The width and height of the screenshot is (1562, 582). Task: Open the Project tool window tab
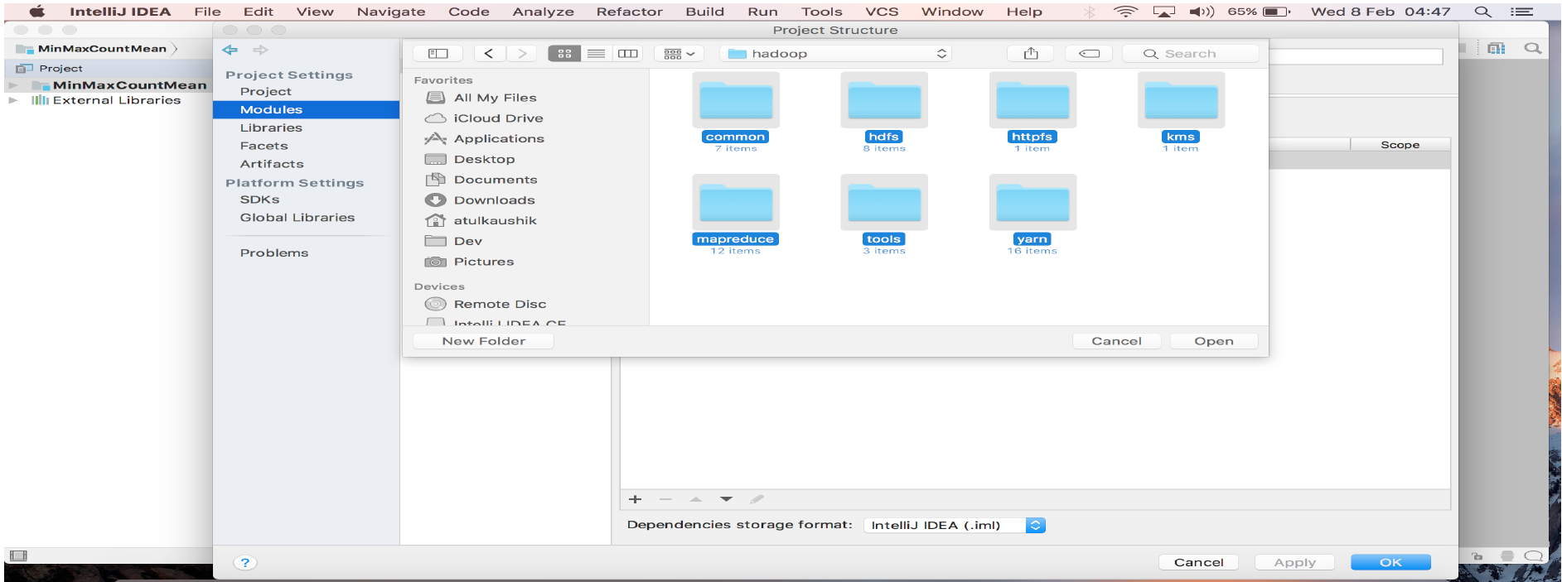[x=50, y=69]
